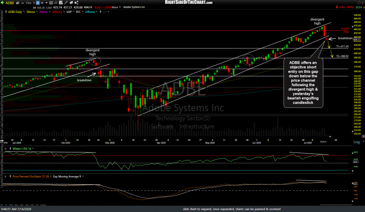Open the scale dropdown arrow beside Log
The height and width of the screenshot is (212, 365).
363,141
